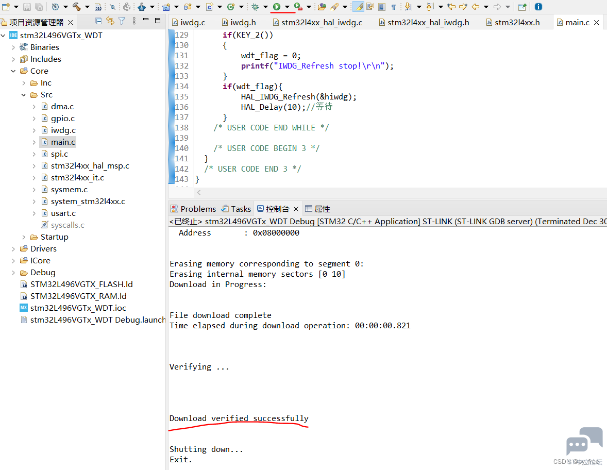The width and height of the screenshot is (607, 470).
Task: Open project explorer View Menu dots
Action: click(134, 21)
